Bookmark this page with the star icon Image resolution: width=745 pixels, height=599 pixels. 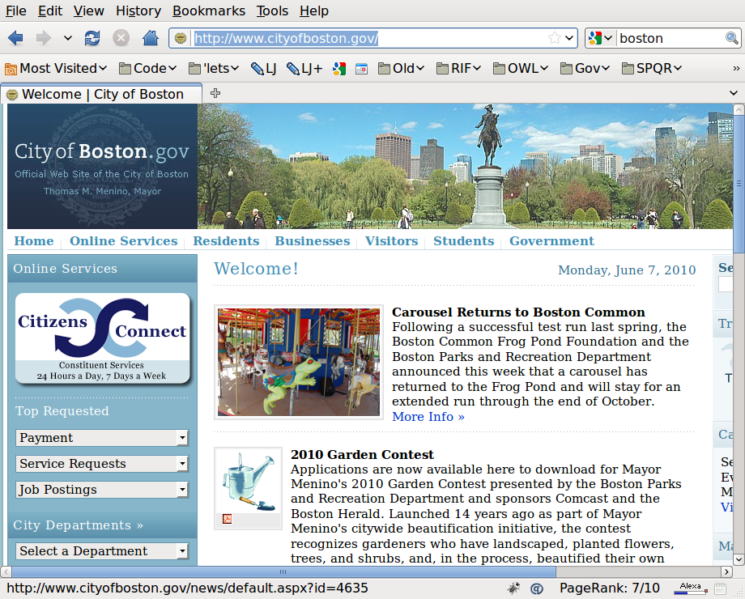click(x=554, y=38)
